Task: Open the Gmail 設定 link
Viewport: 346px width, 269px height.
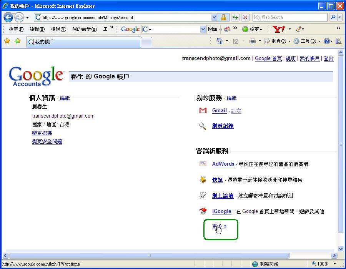Action: coord(236,111)
